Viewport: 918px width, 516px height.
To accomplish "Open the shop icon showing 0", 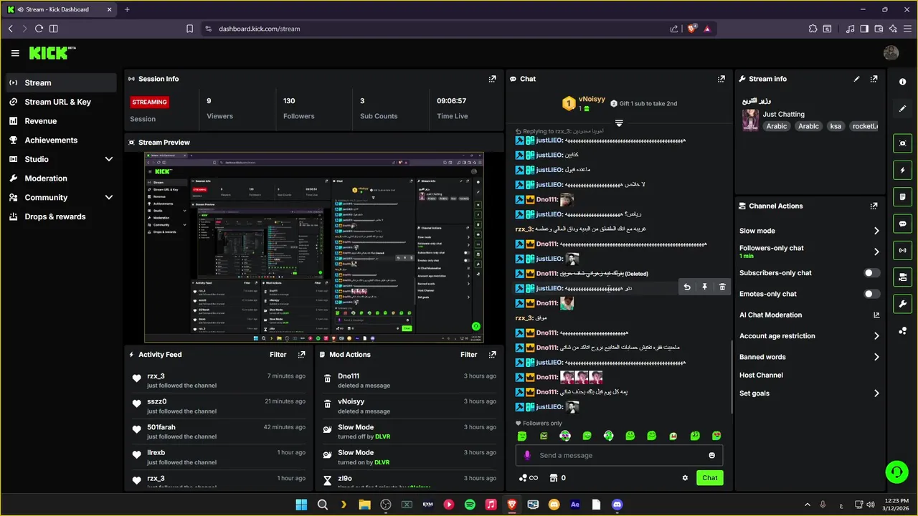I will (557, 478).
